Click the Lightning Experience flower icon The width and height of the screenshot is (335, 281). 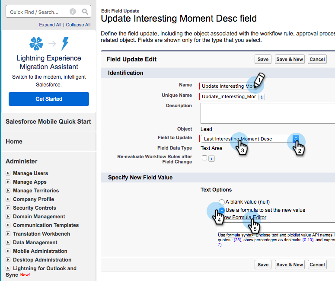(36, 44)
